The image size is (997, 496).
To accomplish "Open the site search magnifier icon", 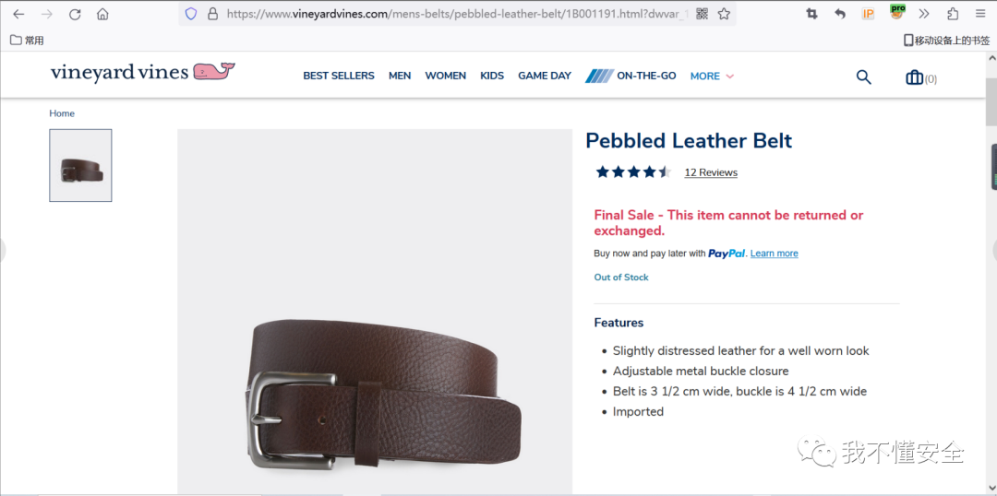I will (x=863, y=77).
